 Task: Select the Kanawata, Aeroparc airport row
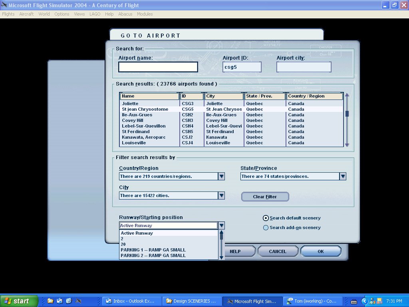pos(231,138)
